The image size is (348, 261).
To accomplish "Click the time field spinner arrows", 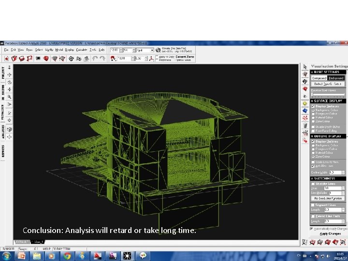I will click(121, 50).
